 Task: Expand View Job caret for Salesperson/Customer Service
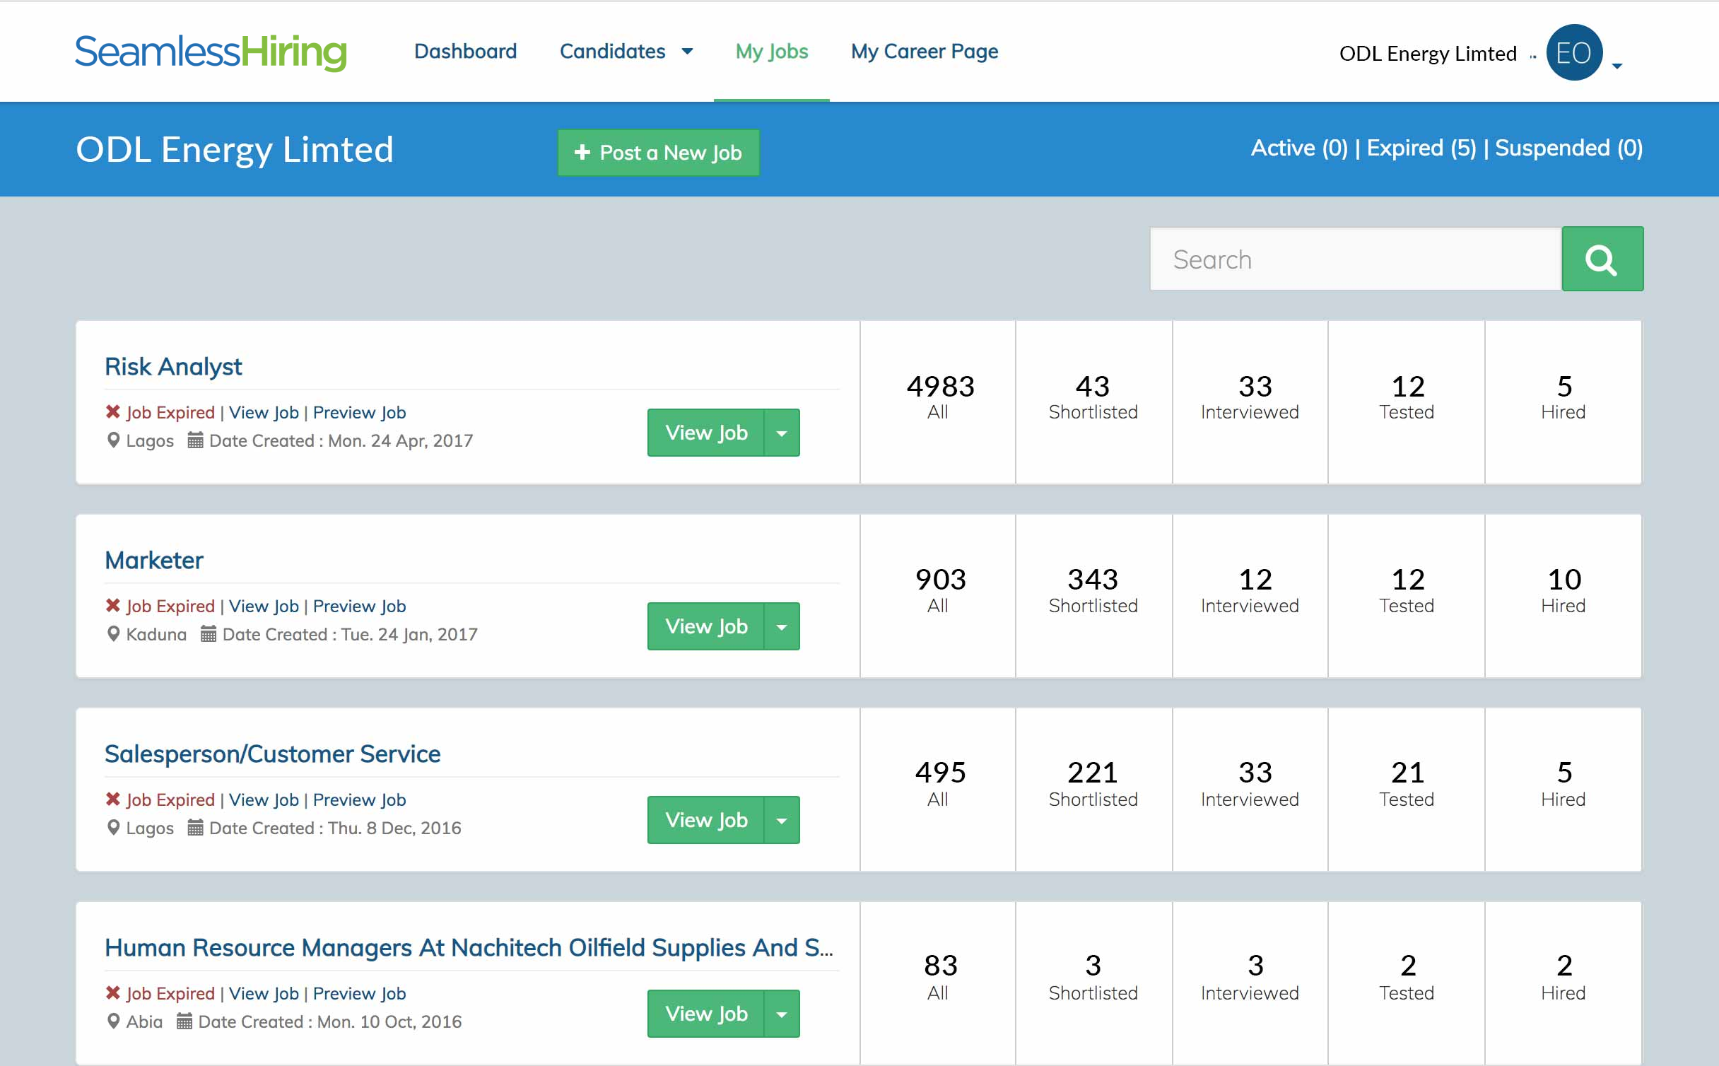782,820
